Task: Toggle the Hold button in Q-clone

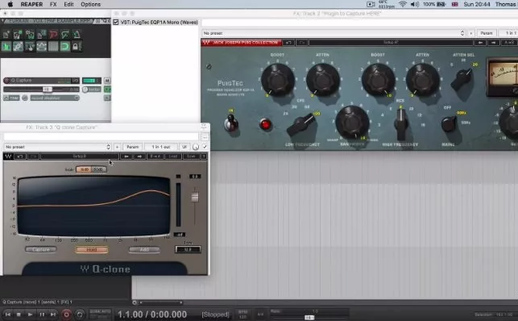Action: [92, 249]
